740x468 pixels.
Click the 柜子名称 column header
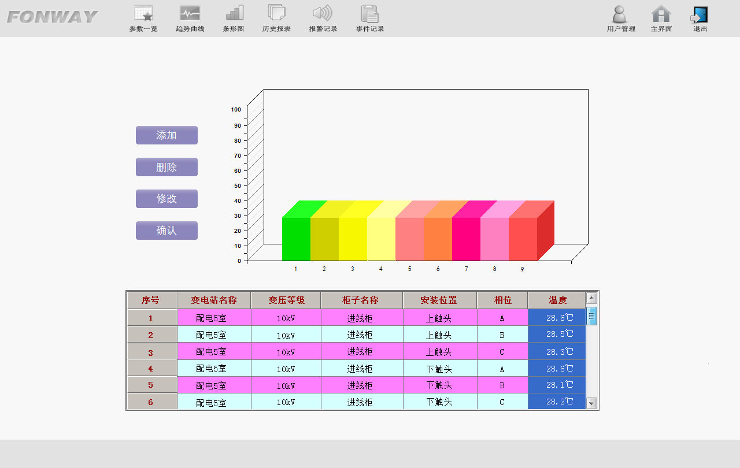click(x=362, y=300)
